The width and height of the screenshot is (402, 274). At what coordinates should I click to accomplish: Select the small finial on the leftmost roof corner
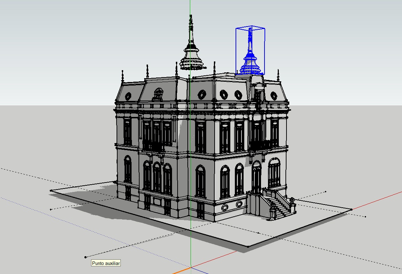tap(122, 77)
